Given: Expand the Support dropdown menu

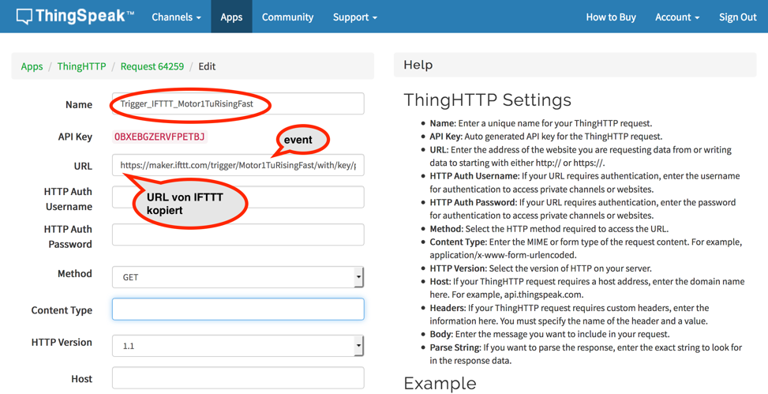Looking at the screenshot, I should point(354,17).
